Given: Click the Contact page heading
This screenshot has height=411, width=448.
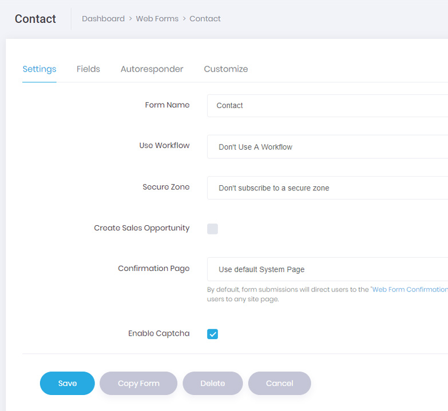Looking at the screenshot, I should tap(35, 19).
